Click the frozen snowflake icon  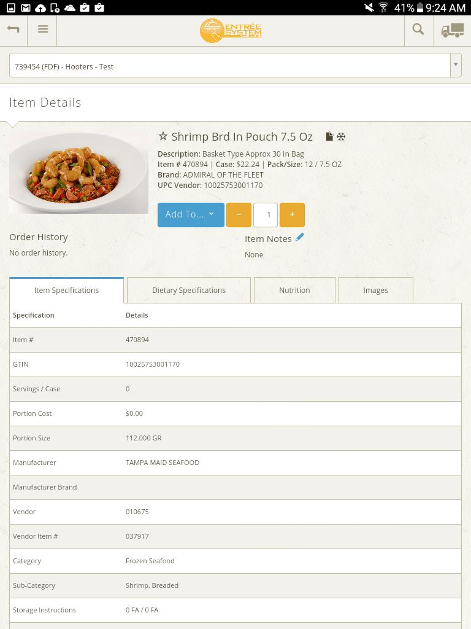pos(341,136)
